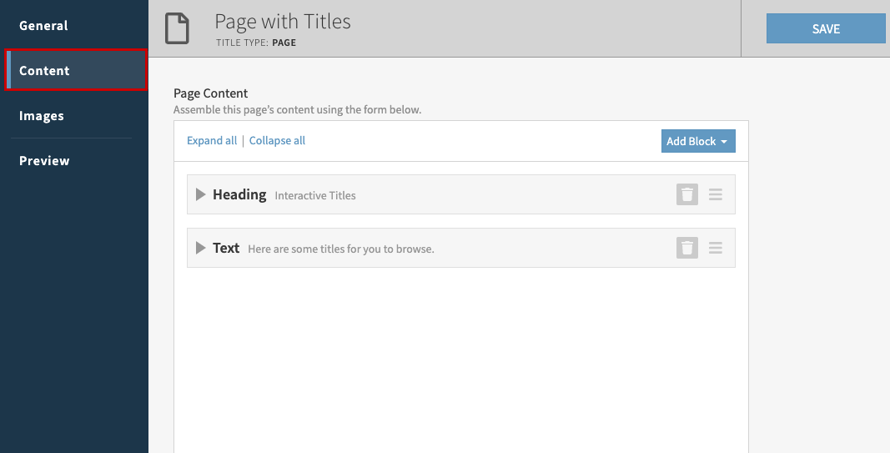890x453 pixels.
Task: Click the Interactive Titles summary text
Action: (x=315, y=196)
